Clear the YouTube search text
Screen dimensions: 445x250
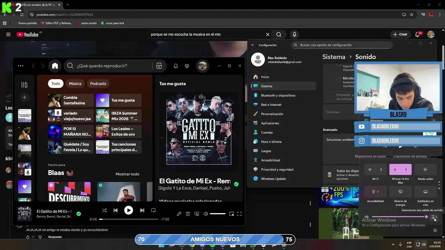267,34
